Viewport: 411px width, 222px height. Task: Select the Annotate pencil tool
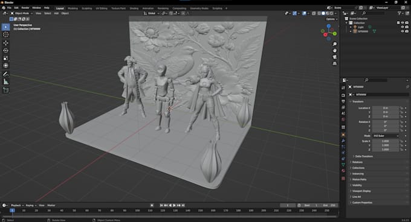[6, 74]
